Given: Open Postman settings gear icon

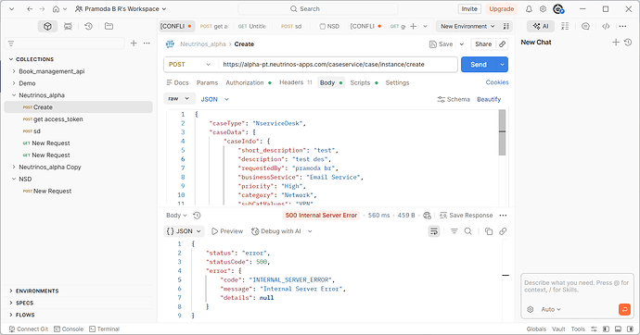Looking at the screenshot, I should tap(543, 9).
